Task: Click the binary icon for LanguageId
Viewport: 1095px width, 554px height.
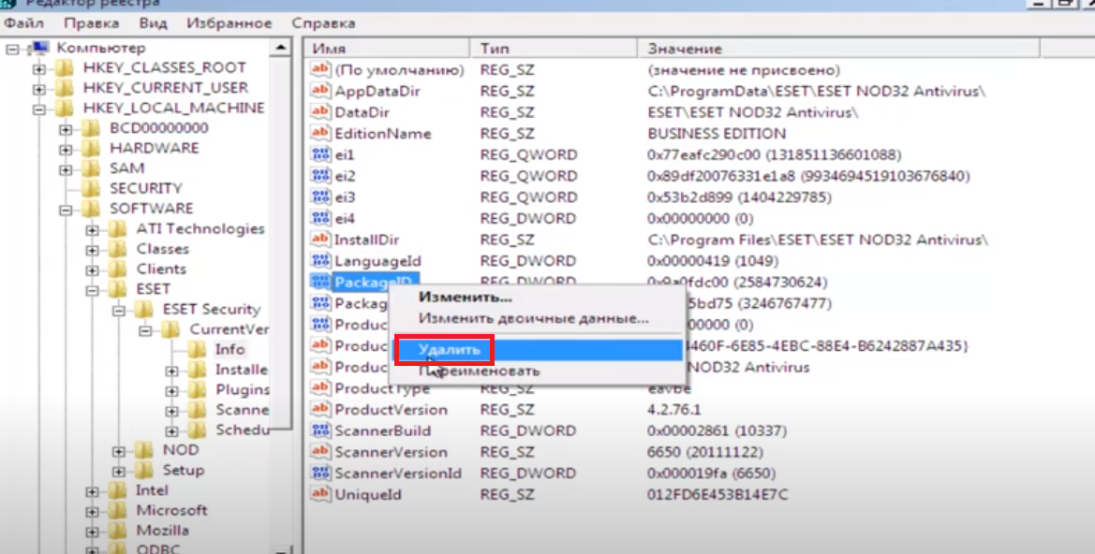Action: [x=320, y=260]
